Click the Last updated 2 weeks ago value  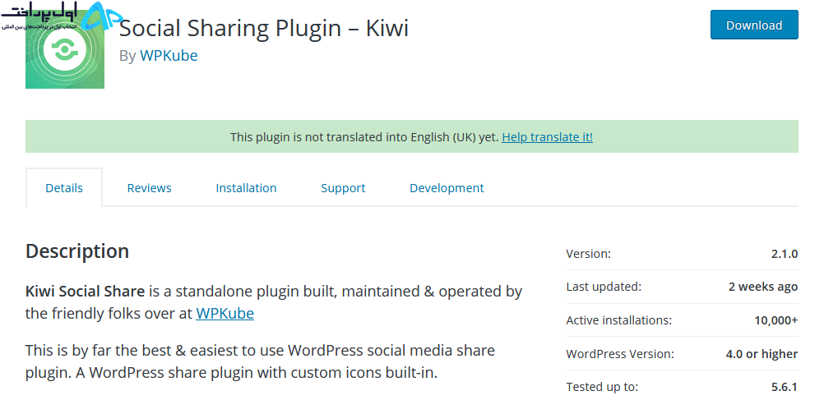(763, 287)
